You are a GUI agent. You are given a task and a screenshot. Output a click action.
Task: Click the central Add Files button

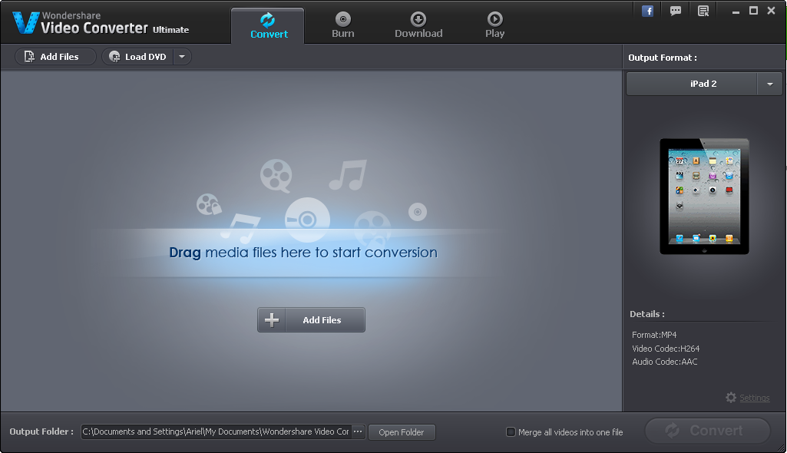pyautogui.click(x=311, y=319)
